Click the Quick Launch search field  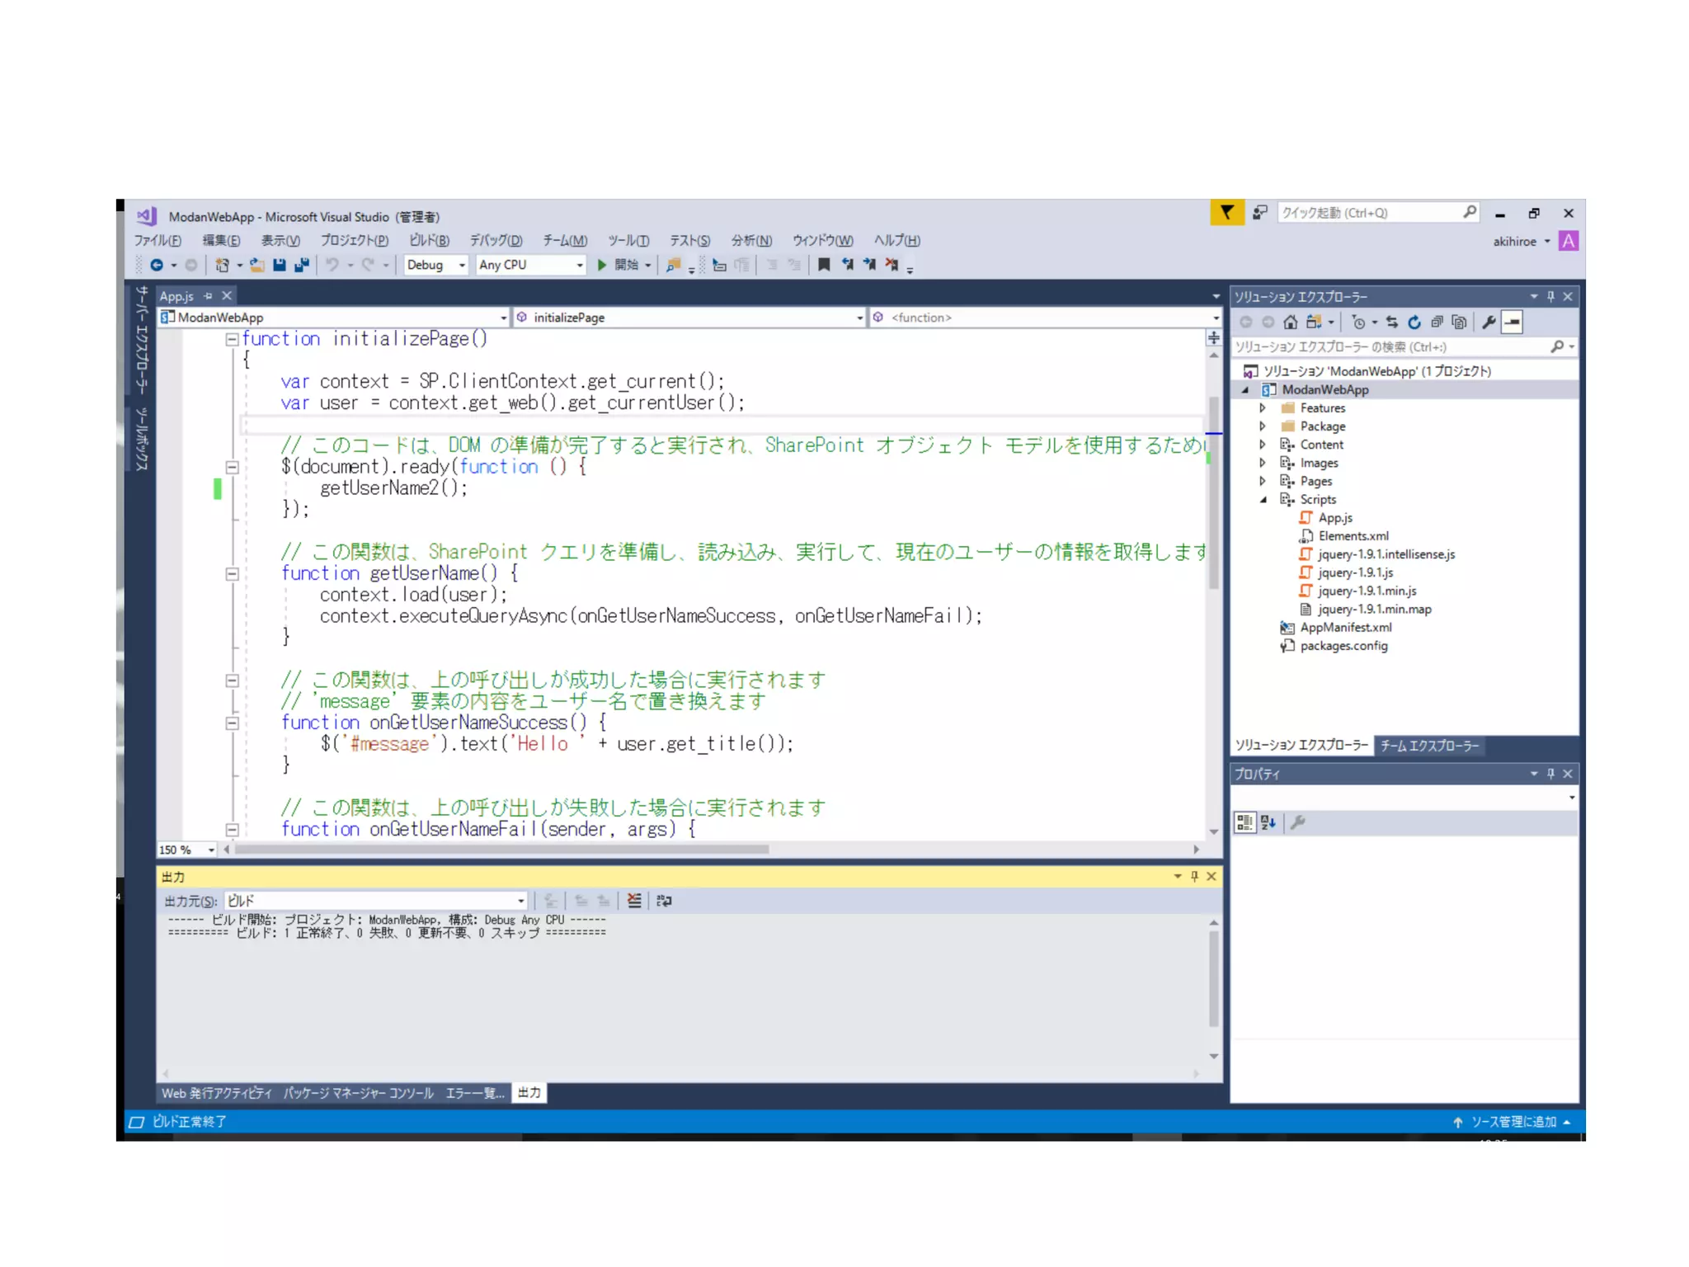(1369, 213)
